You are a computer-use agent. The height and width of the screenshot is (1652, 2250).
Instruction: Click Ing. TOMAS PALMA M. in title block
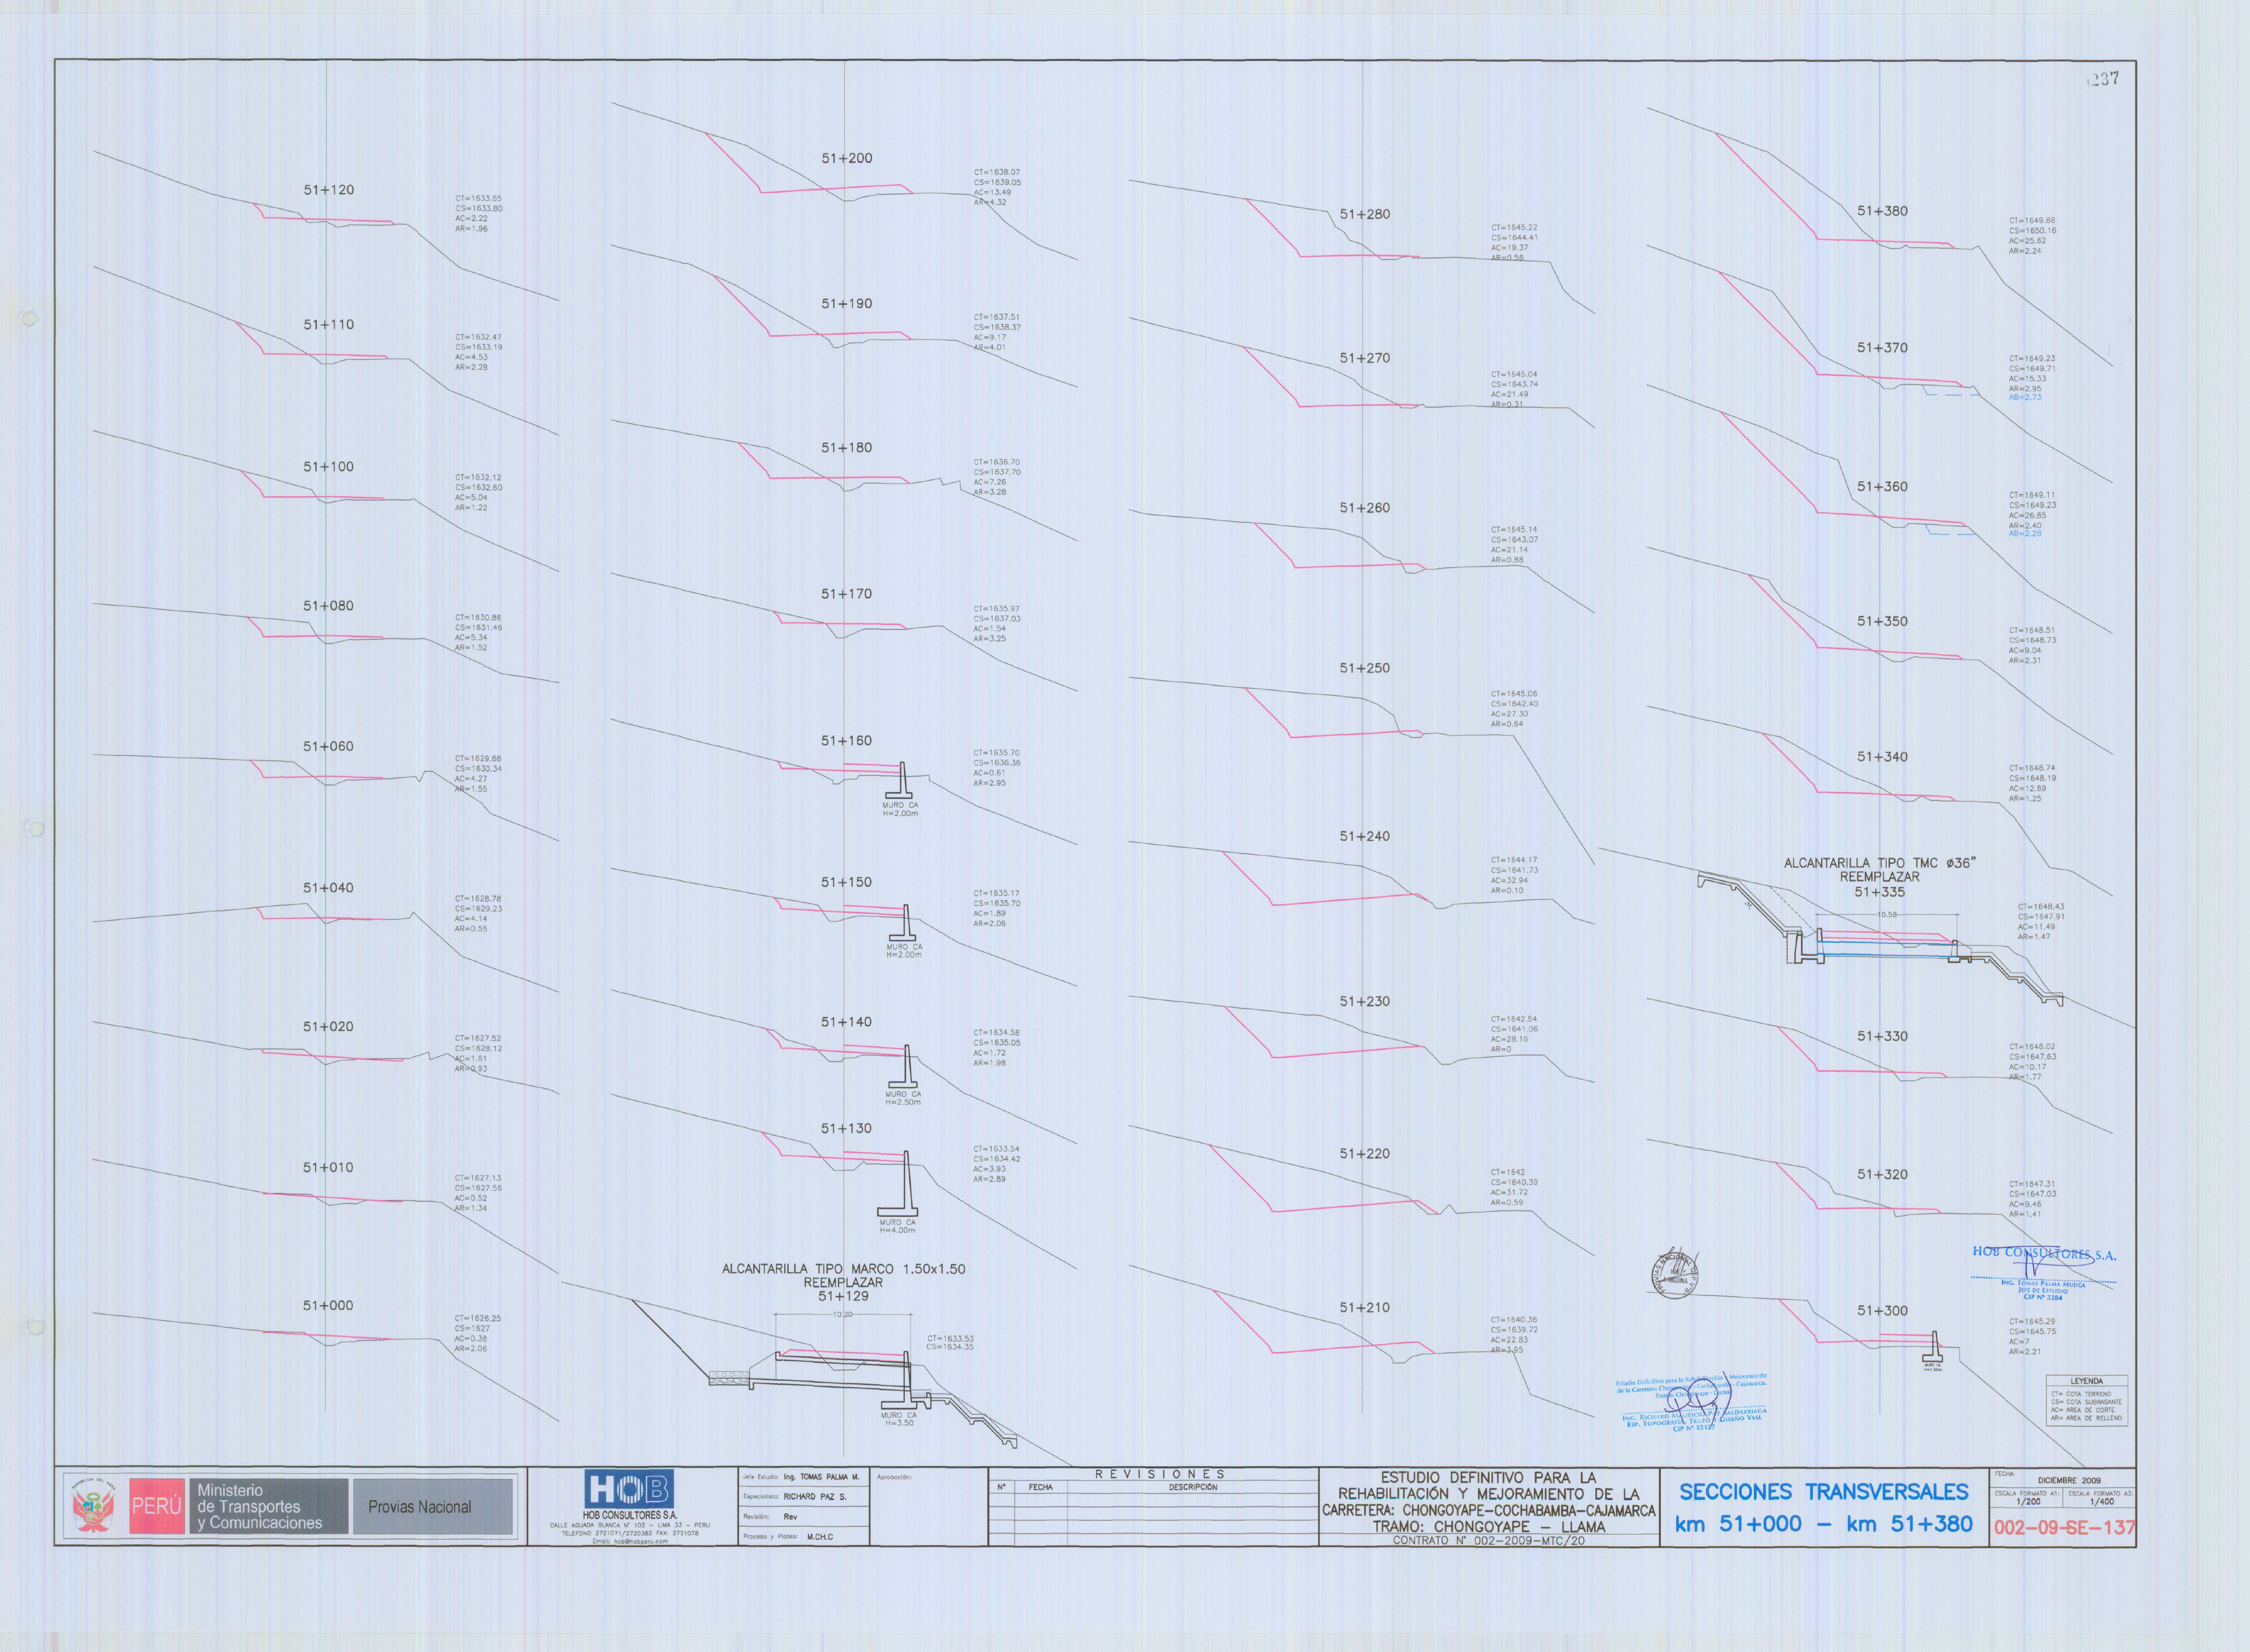click(821, 1477)
